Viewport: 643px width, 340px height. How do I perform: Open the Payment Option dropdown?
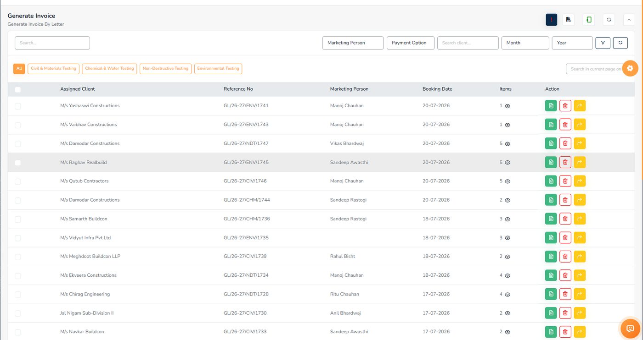coord(411,43)
